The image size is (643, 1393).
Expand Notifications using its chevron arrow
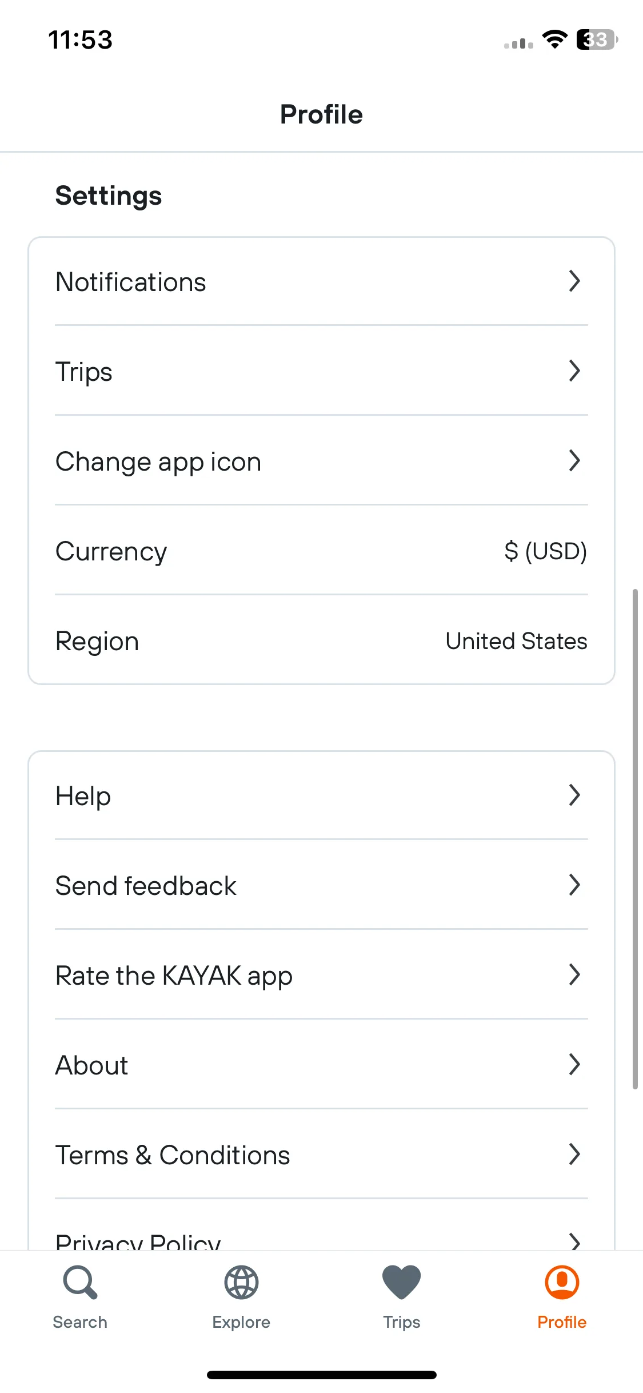pyautogui.click(x=574, y=281)
